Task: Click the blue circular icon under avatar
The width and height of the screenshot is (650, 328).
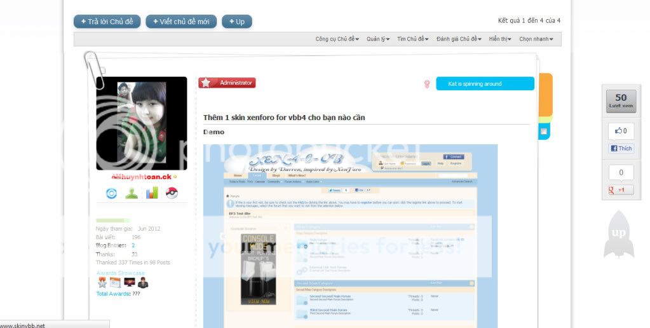Action: point(112,193)
